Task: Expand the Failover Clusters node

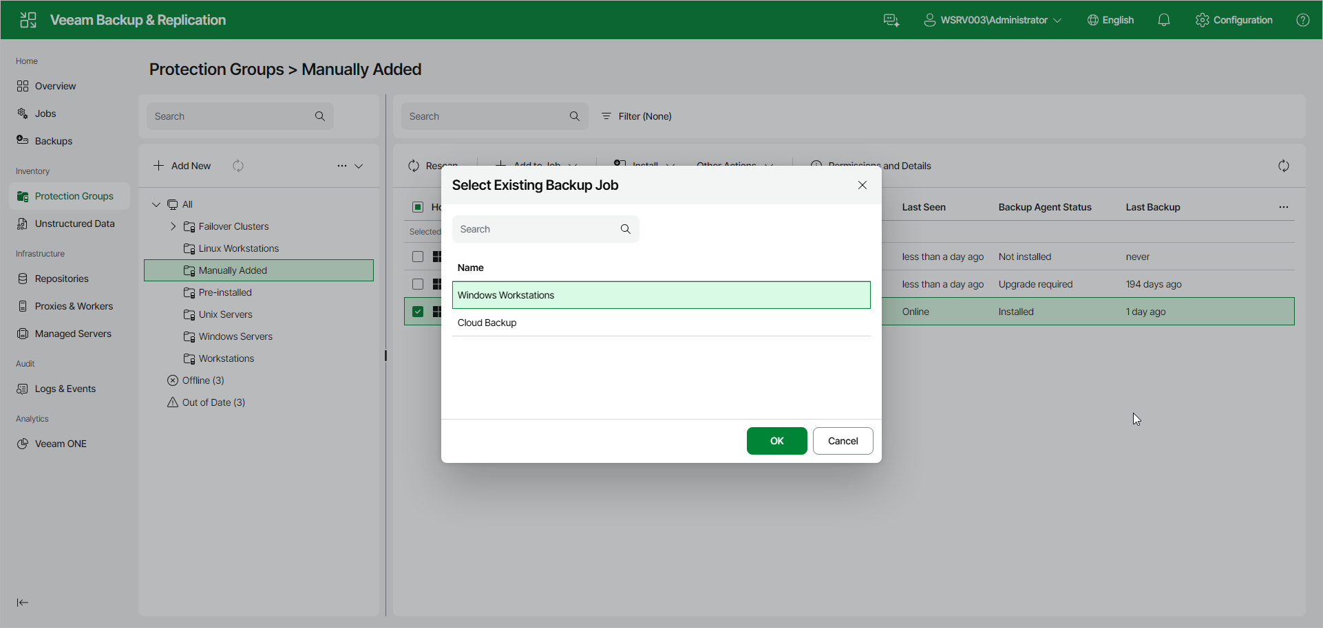Action: (173, 226)
